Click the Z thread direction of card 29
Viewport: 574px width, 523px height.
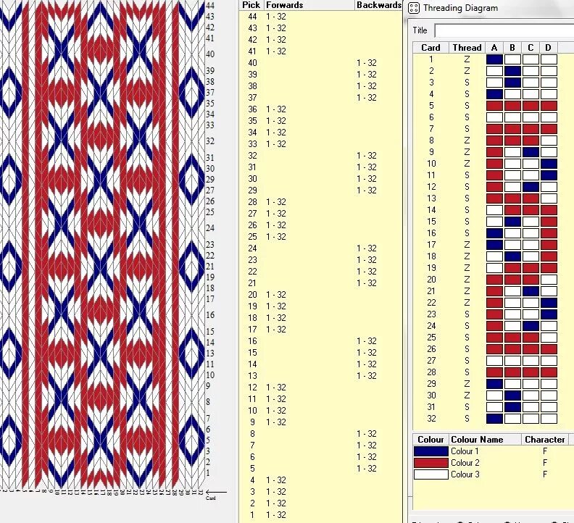click(x=467, y=384)
